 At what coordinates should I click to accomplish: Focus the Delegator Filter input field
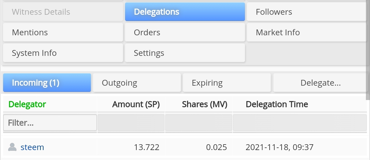pos(50,123)
